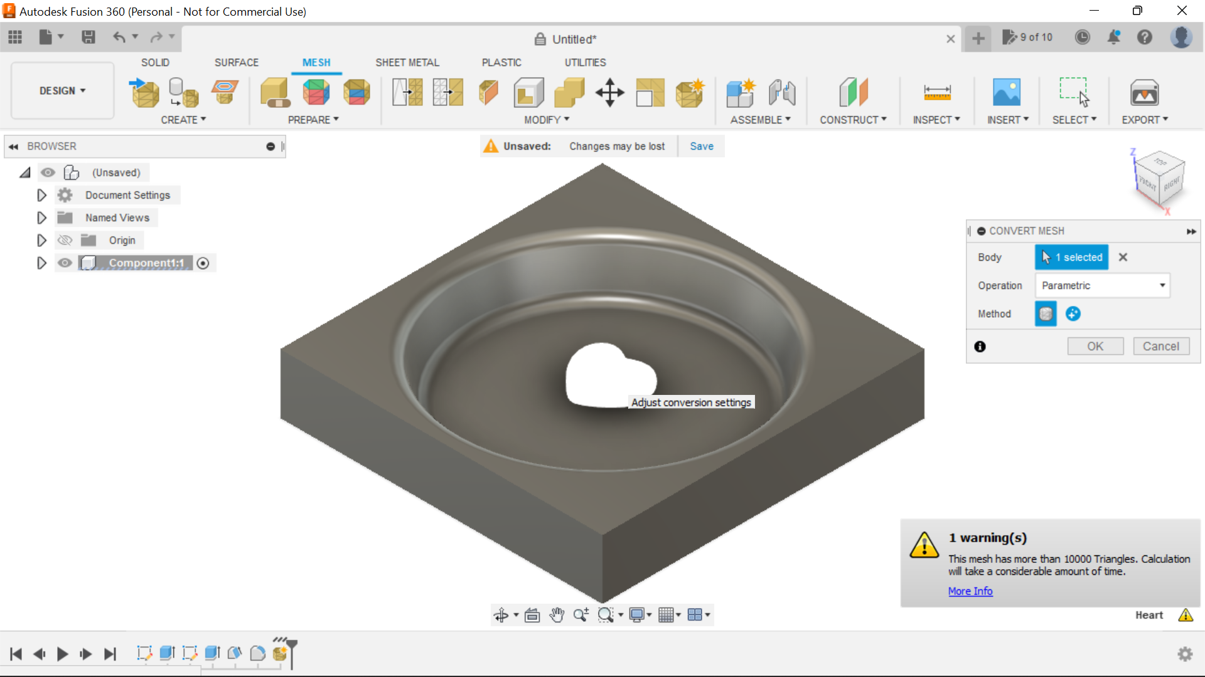Toggle visibility of the root Unsaved component
1205x677 pixels.
point(48,172)
